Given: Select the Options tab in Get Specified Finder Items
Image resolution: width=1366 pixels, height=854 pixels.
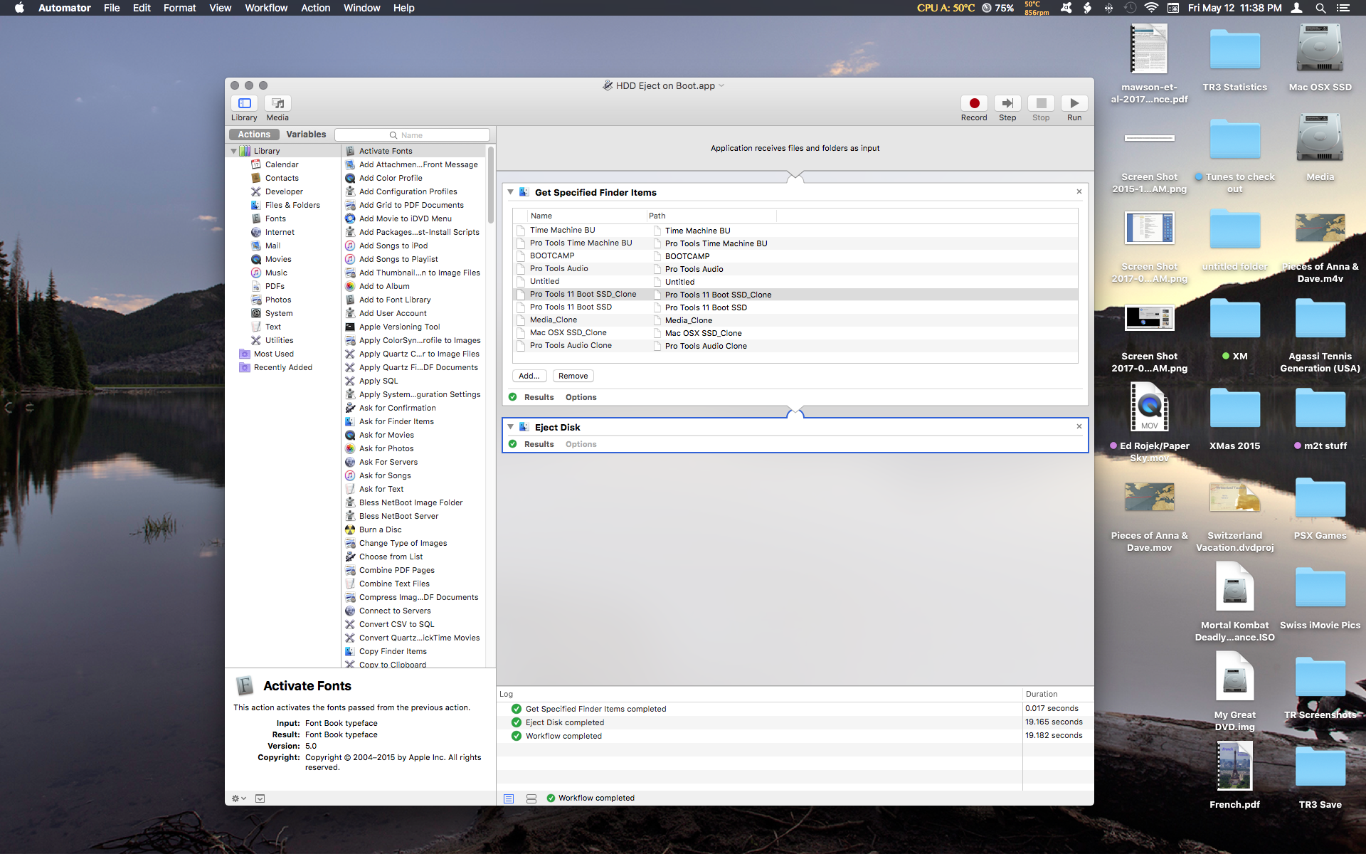Looking at the screenshot, I should [581, 396].
